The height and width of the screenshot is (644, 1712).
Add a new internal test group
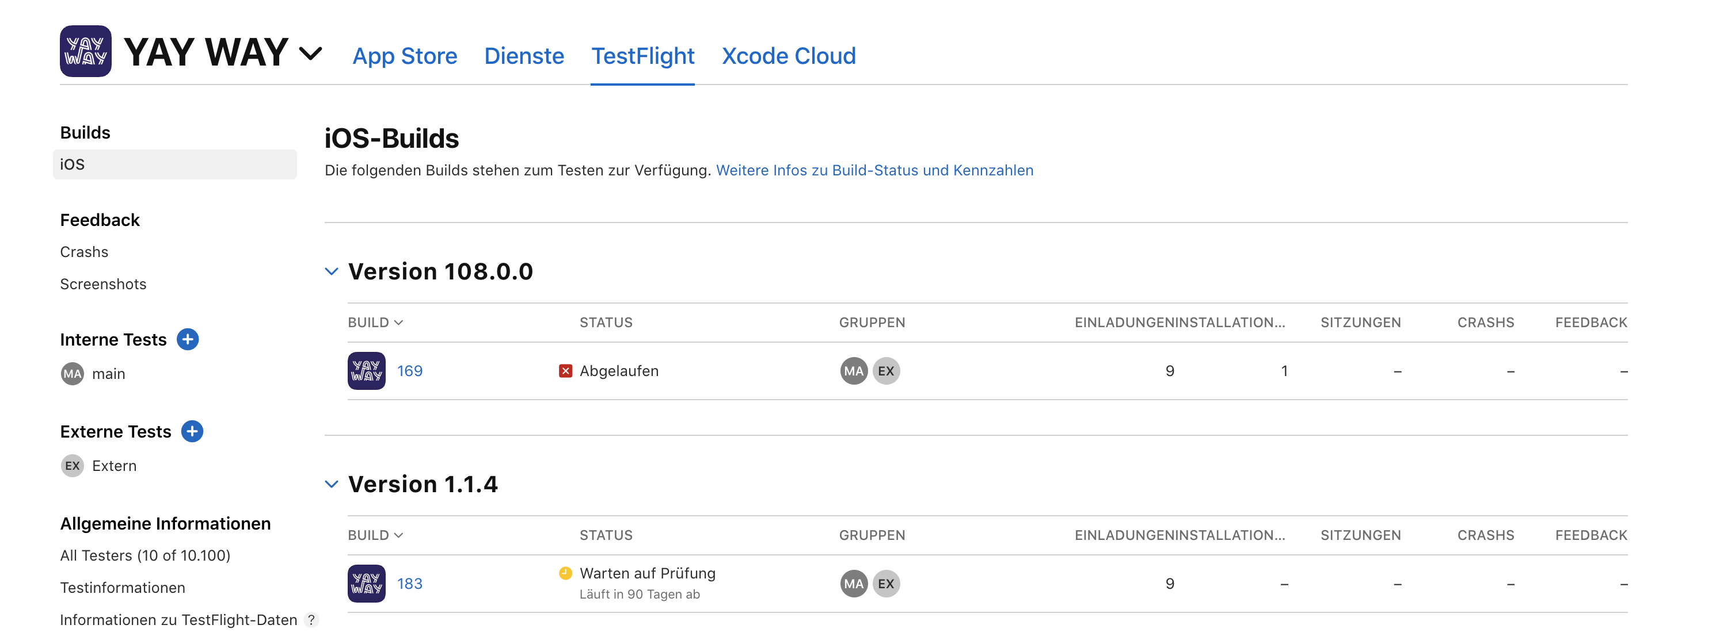[188, 339]
